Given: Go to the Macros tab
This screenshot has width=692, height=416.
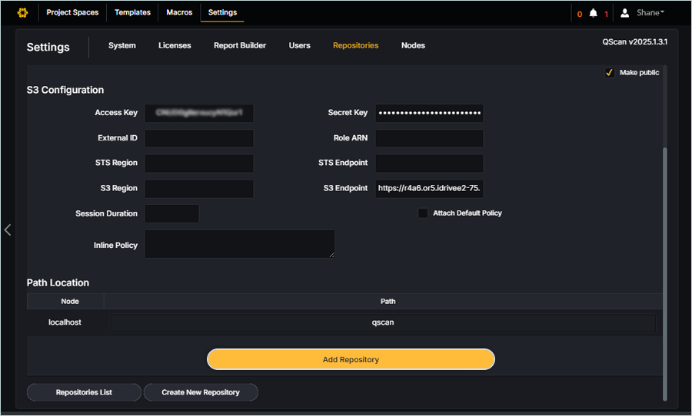Looking at the screenshot, I should (x=179, y=13).
